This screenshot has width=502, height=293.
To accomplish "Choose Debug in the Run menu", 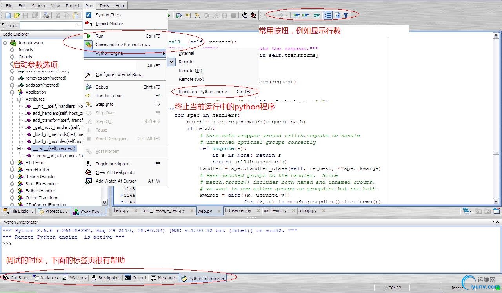I will [125, 87].
